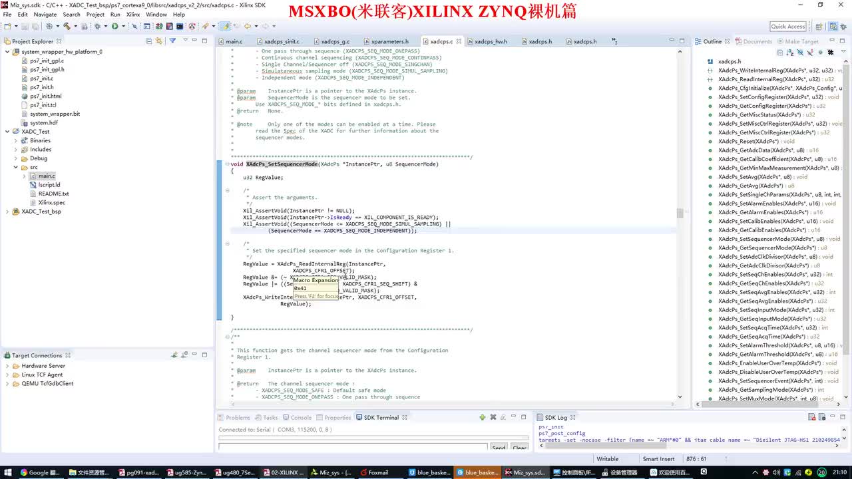Expand the XADC_Test_bsp project
This screenshot has width=852, height=479.
pos(7,212)
